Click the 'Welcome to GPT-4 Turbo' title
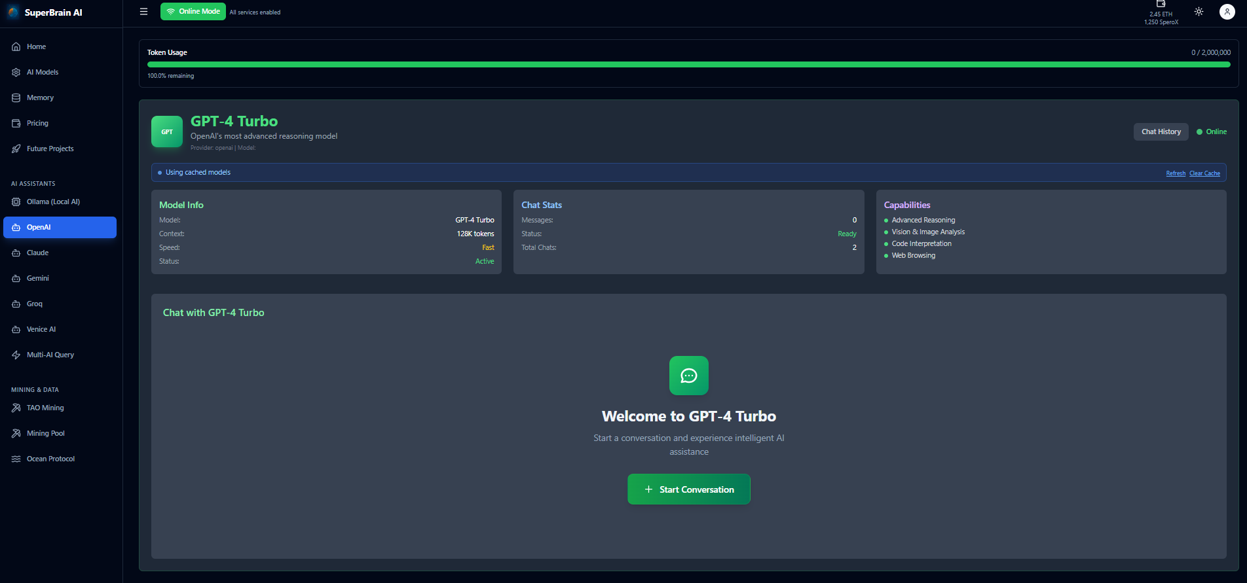 pyautogui.click(x=689, y=416)
